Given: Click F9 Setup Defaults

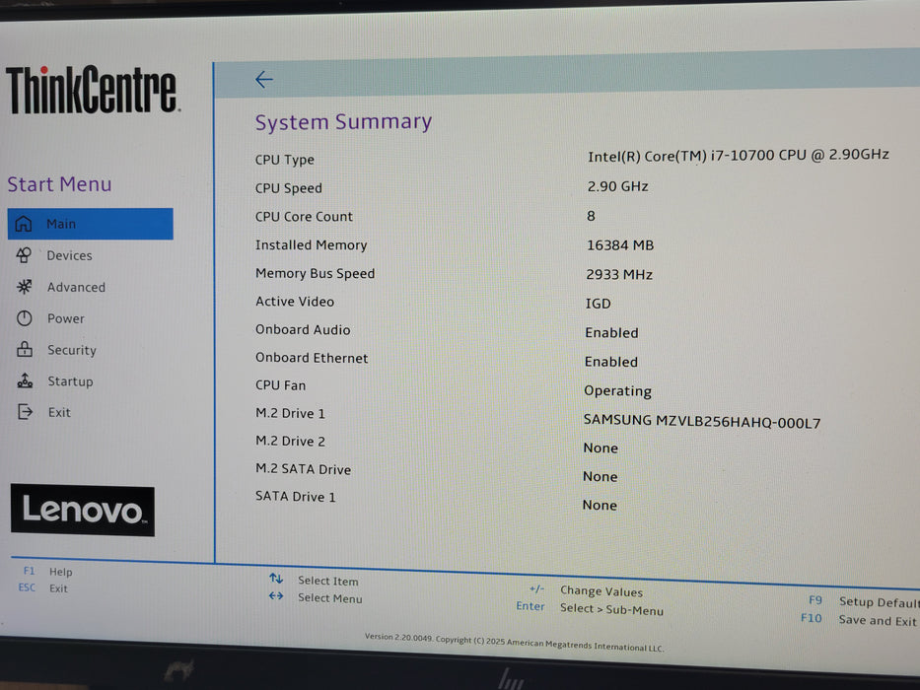Looking at the screenshot, I should [x=864, y=601].
